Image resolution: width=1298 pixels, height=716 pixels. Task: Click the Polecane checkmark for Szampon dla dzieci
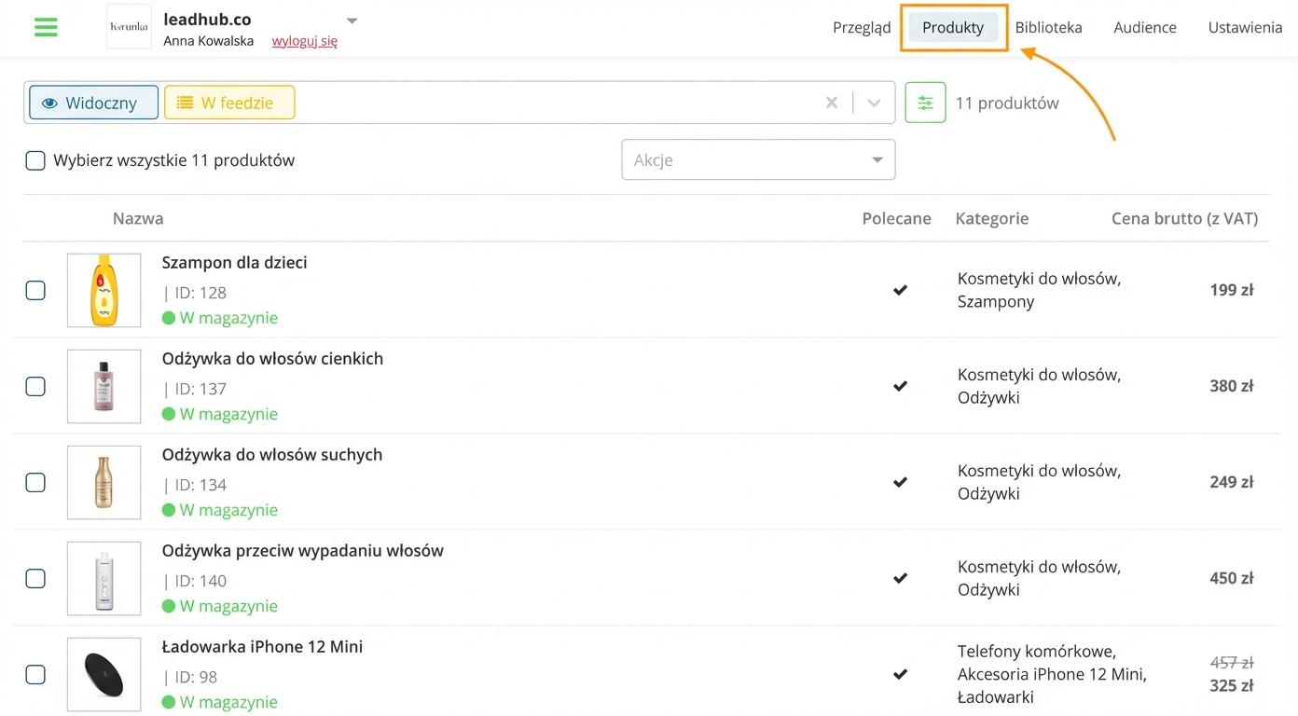click(900, 290)
